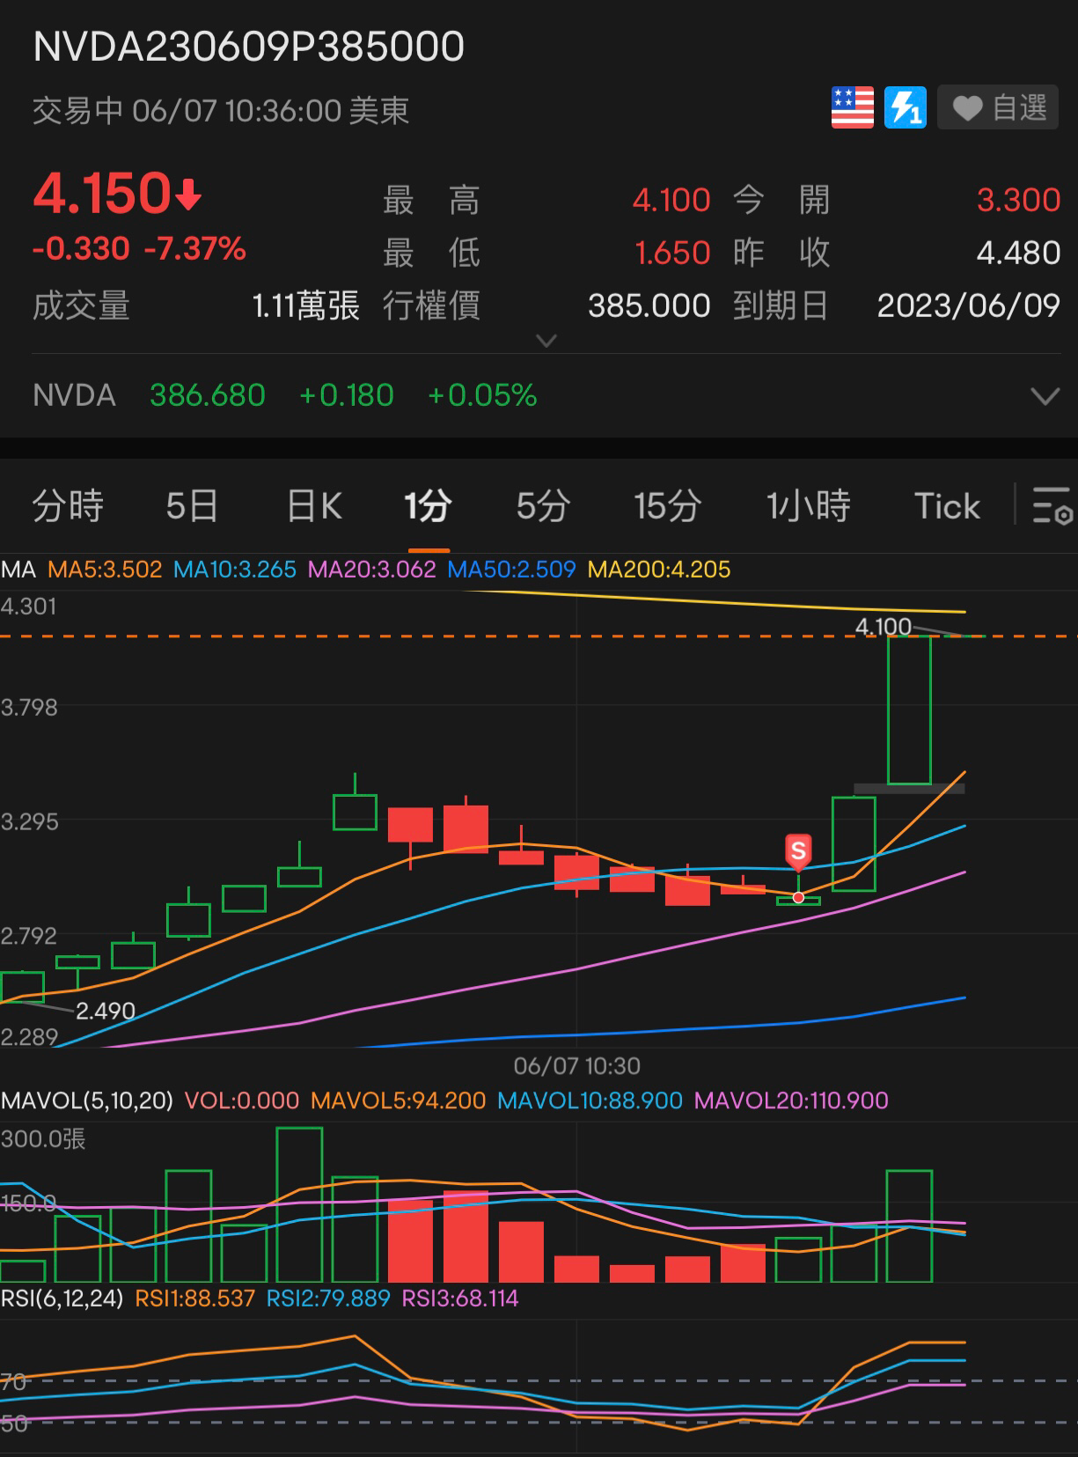
Task: Expand the NVDA underlying row chevron
Action: click(x=1045, y=396)
